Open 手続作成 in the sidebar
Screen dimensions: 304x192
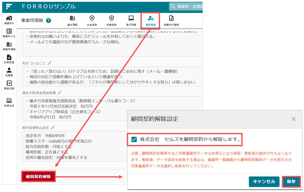click(x=9, y=103)
